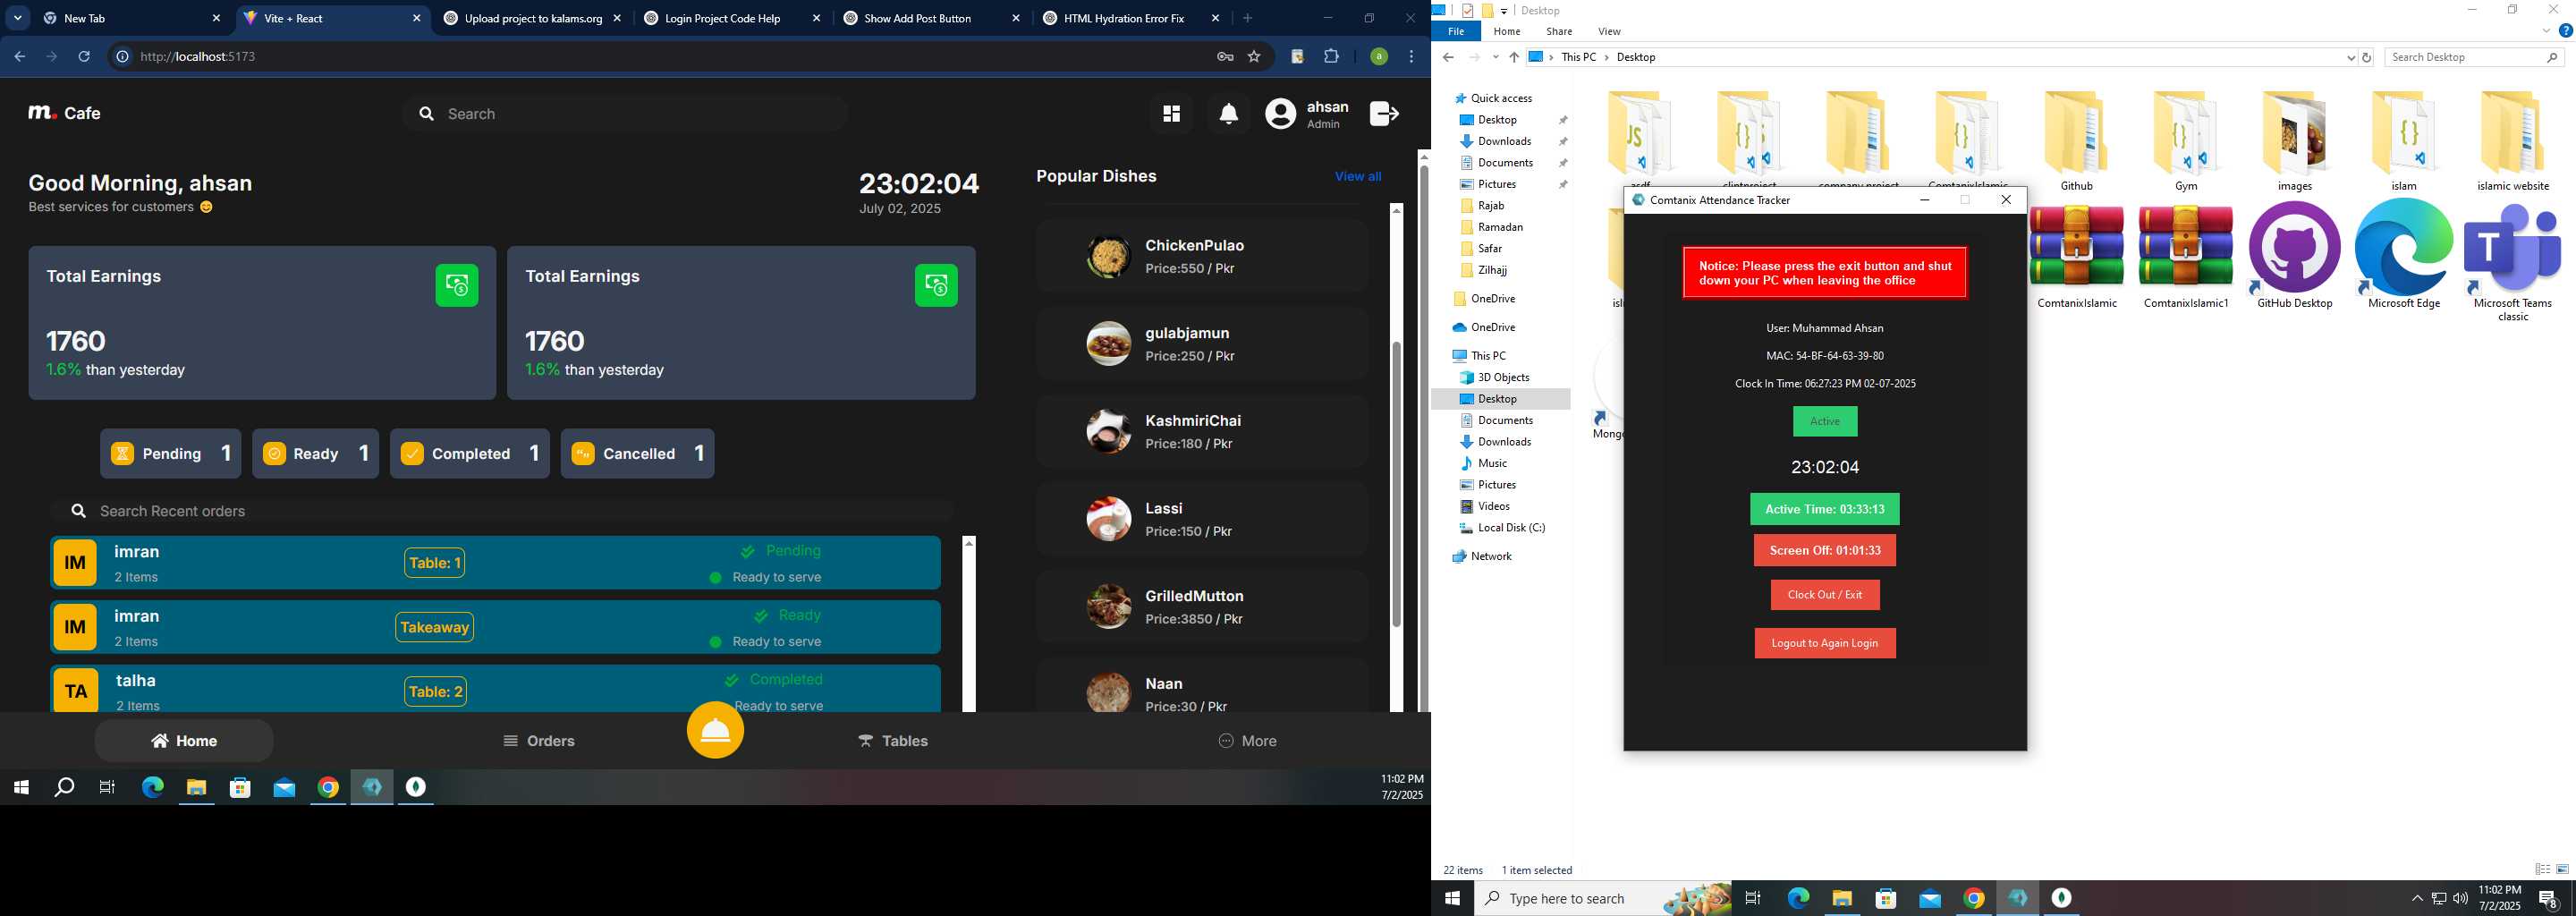
Task: Click the green Chrome profile avatar
Action: tap(1379, 57)
